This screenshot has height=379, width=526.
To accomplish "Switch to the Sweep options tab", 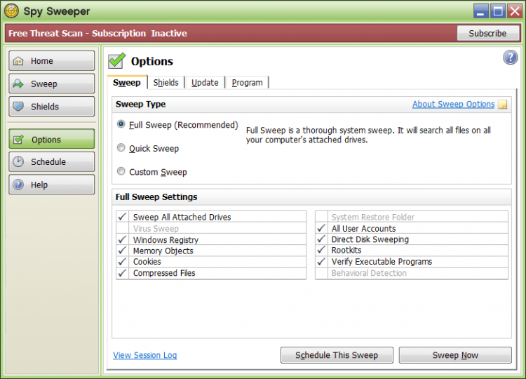I will tap(127, 83).
